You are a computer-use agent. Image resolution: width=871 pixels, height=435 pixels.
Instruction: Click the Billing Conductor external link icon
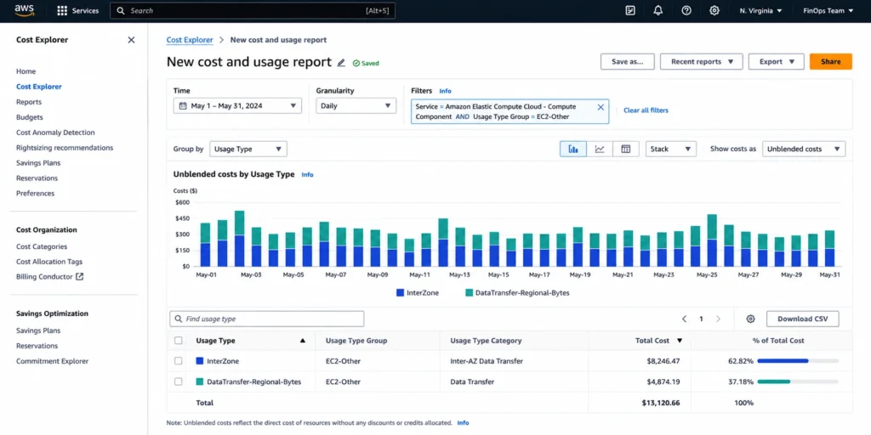(79, 276)
